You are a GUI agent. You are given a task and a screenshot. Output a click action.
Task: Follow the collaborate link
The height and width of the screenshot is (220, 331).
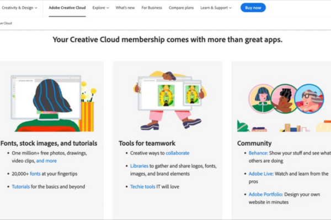click(x=178, y=153)
